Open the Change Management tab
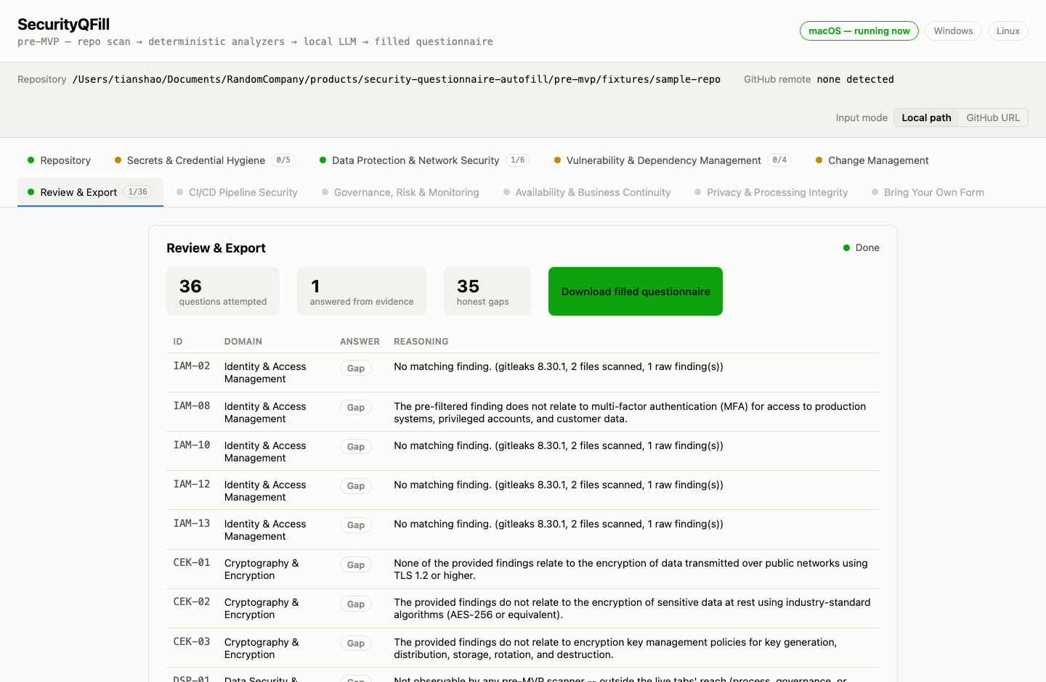 tap(872, 160)
